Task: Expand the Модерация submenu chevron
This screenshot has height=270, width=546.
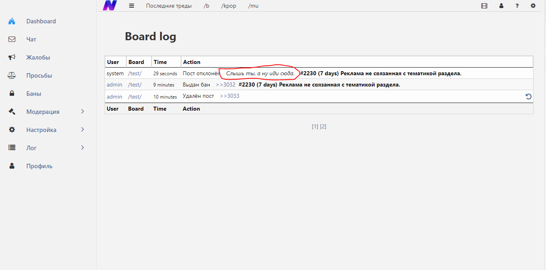Action: click(x=83, y=112)
